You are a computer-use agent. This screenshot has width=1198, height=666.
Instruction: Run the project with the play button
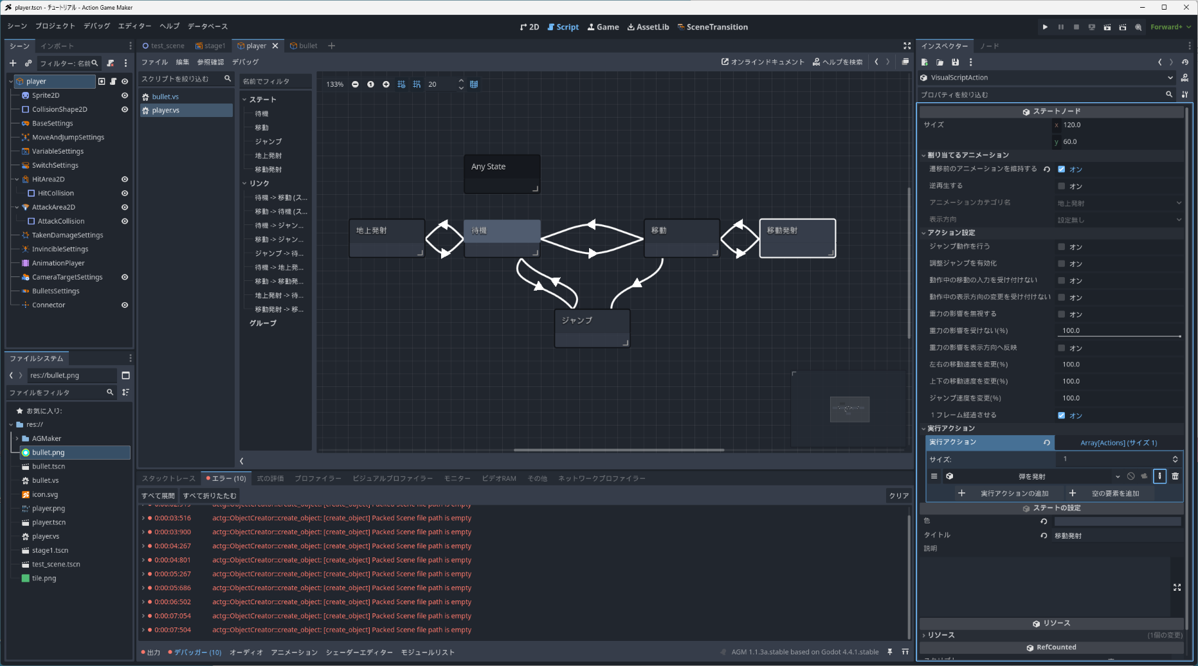click(x=1045, y=27)
